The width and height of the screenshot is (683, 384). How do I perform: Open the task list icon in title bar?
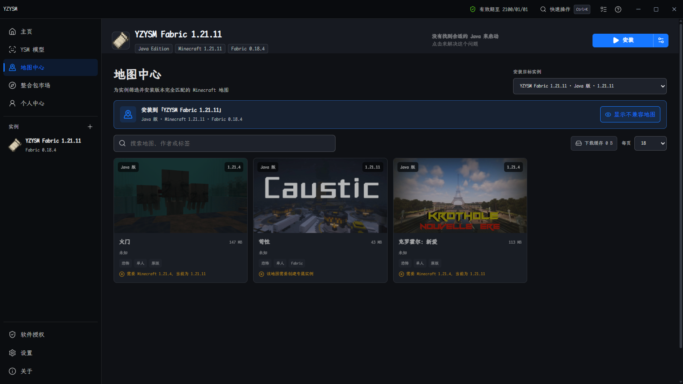coord(604,9)
